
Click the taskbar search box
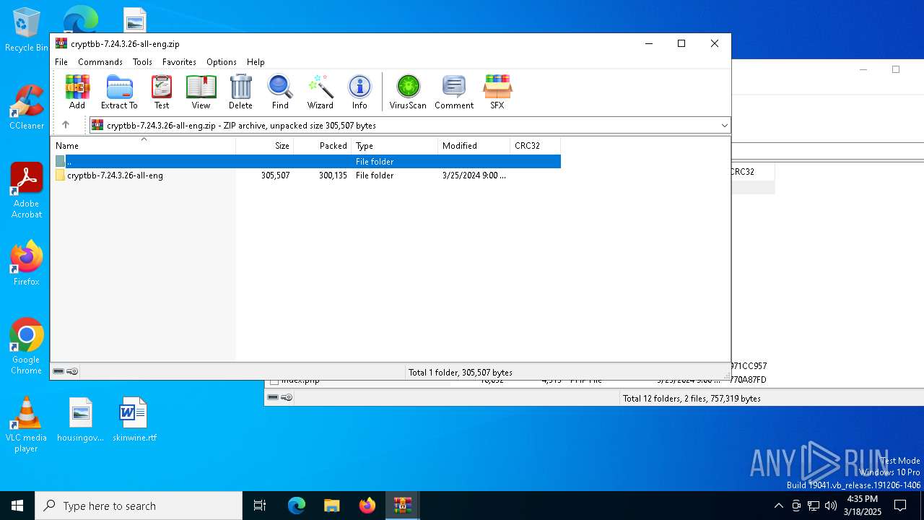coord(139,506)
